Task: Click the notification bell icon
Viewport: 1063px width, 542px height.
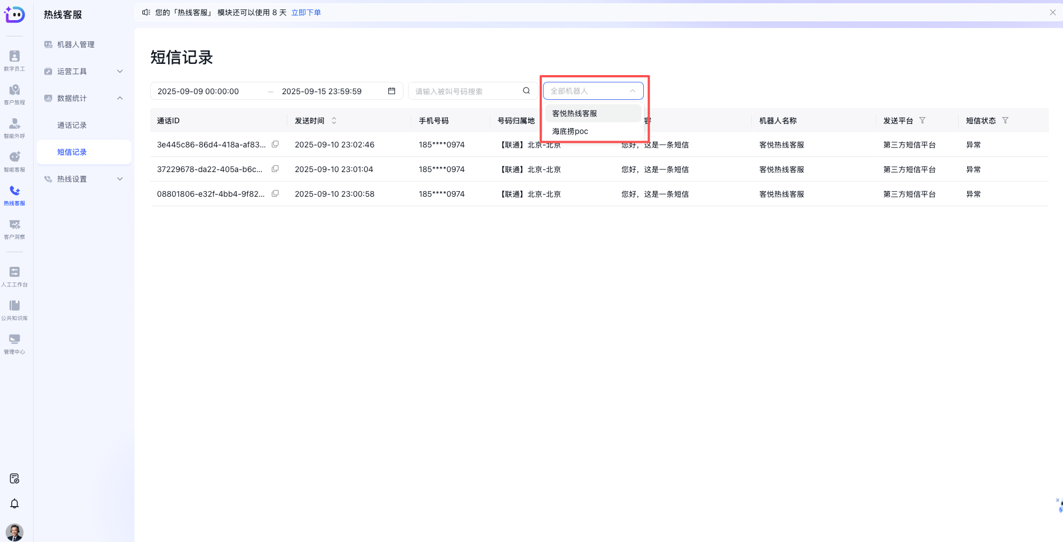Action: (x=15, y=503)
